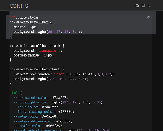Go to the home page icon

tap(137, 6)
